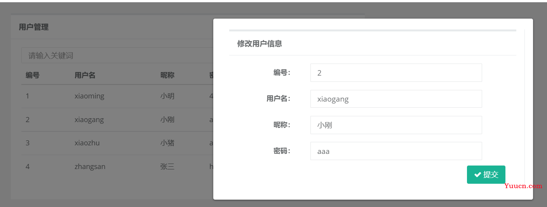Click number 2 in the table's xiaogang row
The height and width of the screenshot is (207, 547).
[28, 119]
